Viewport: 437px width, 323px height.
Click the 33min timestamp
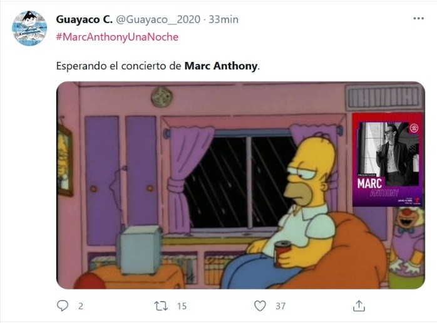point(224,19)
